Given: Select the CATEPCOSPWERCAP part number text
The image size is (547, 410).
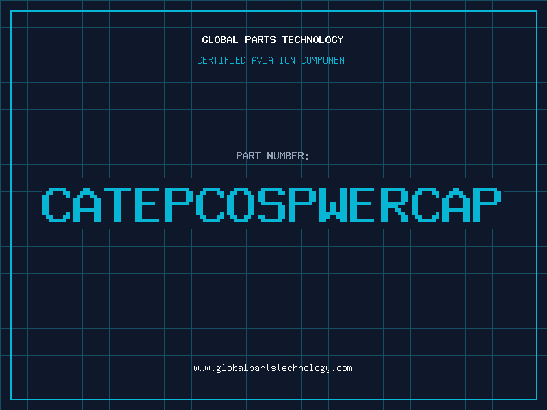Looking at the screenshot, I should 271,204.
